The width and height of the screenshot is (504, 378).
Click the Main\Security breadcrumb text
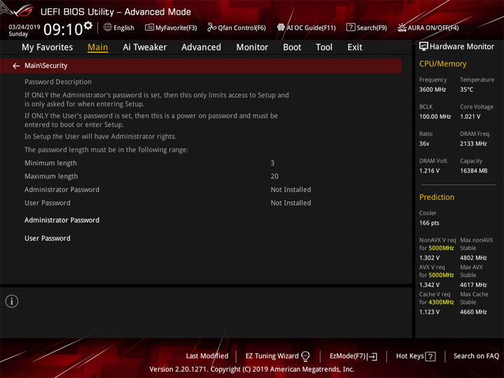pyautogui.click(x=46, y=66)
